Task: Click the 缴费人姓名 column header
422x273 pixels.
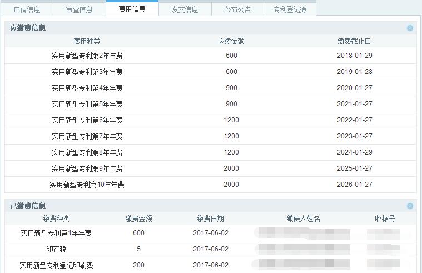Action: tap(304, 219)
